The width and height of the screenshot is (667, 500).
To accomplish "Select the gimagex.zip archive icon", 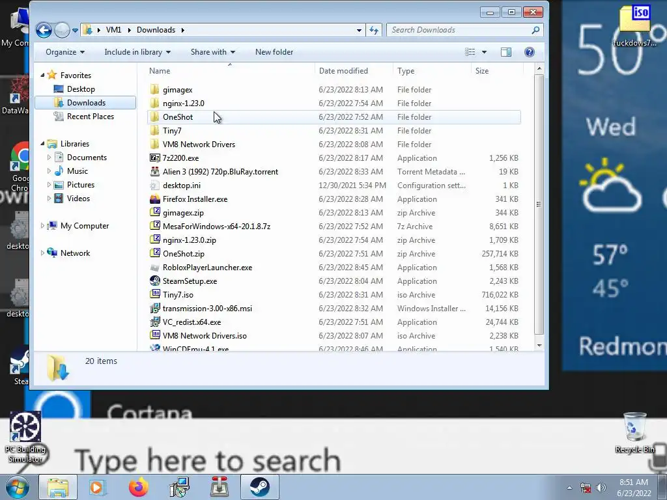I will tap(155, 213).
